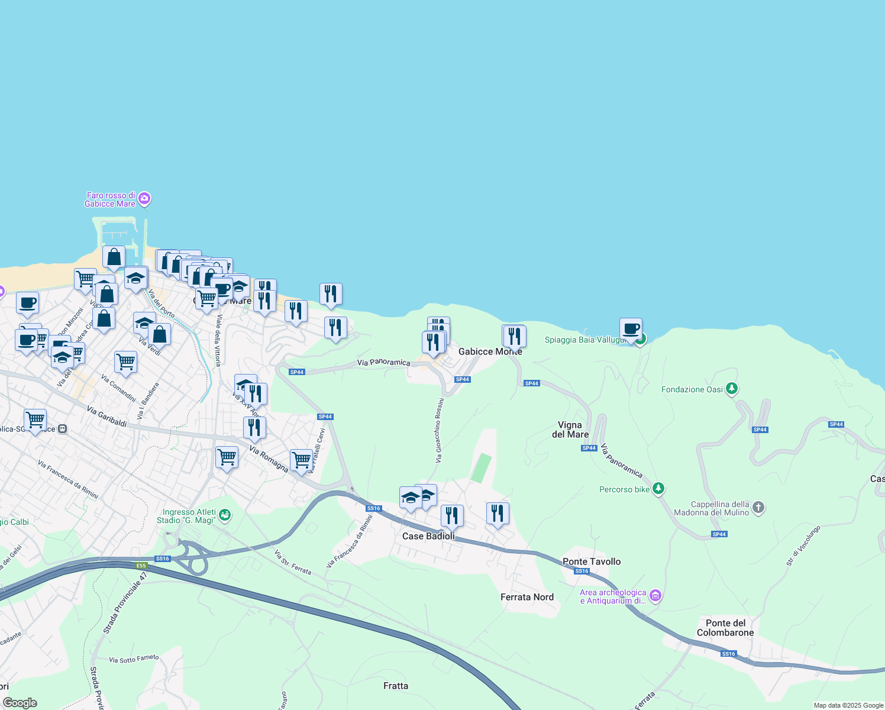Select the swimming pin at Spiaggia Baia Vallugola

[x=641, y=340]
